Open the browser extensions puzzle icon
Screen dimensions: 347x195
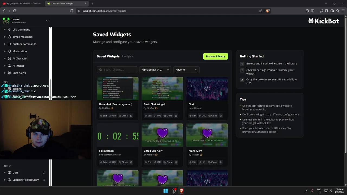(x=307, y=11)
